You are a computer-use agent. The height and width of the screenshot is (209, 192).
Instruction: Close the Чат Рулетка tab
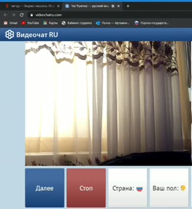point(118,6)
